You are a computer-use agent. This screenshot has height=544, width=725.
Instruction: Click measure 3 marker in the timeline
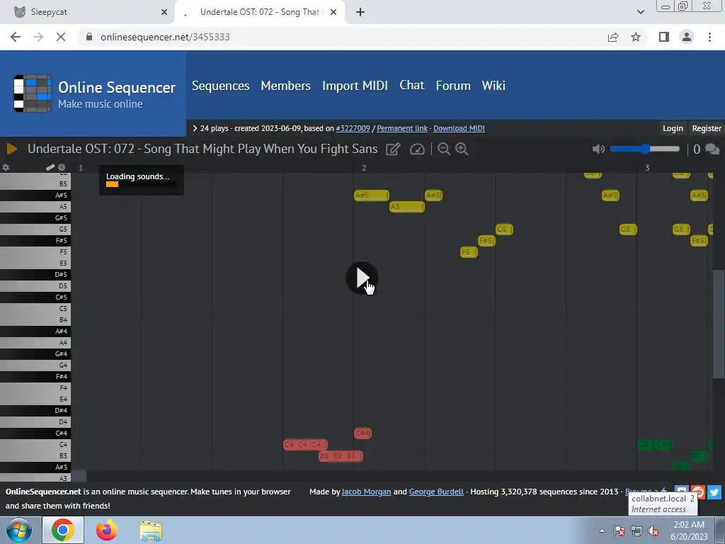(x=647, y=168)
